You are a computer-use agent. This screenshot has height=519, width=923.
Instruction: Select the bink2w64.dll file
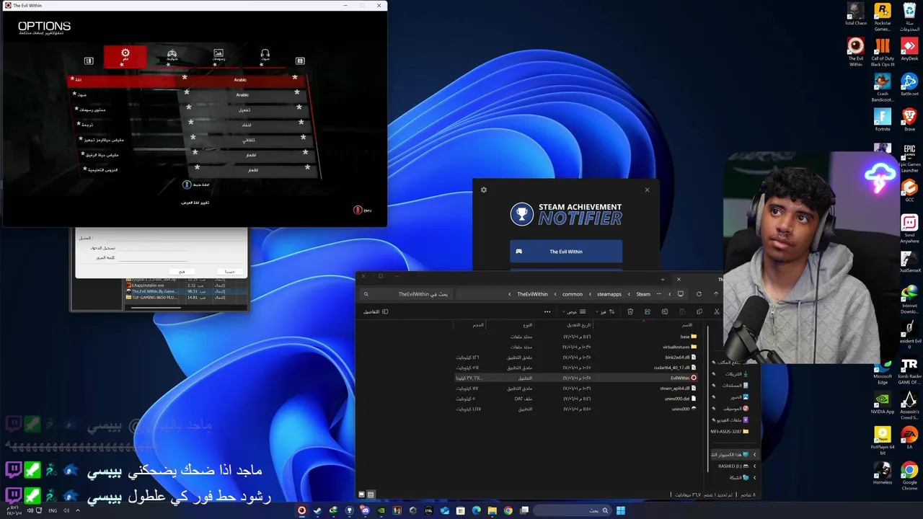point(681,357)
